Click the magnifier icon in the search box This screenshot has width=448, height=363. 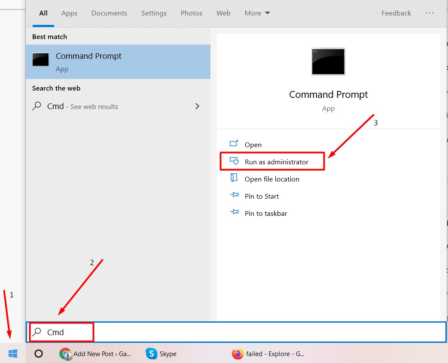pos(37,332)
